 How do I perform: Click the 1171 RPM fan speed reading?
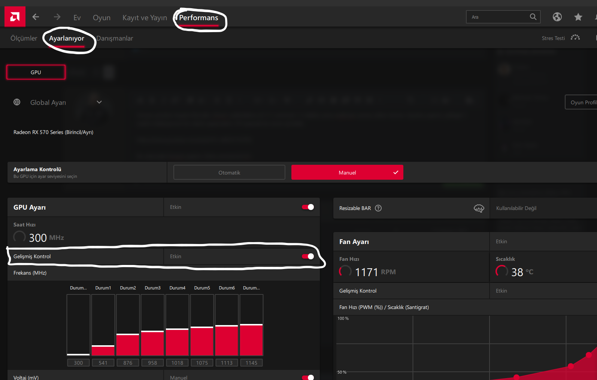coord(375,272)
